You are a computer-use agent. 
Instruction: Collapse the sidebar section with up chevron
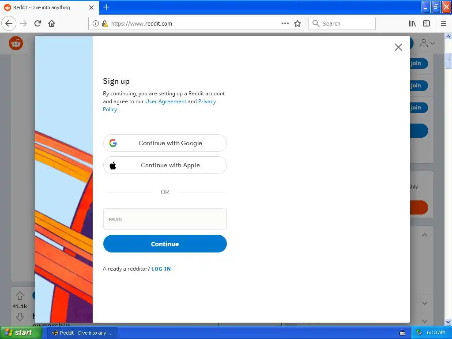(x=424, y=235)
